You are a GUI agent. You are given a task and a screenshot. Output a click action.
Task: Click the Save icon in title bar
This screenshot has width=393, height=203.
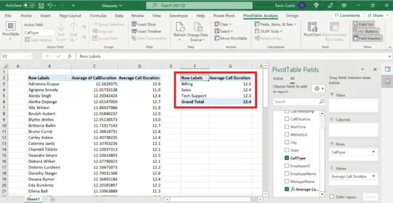coord(41,5)
